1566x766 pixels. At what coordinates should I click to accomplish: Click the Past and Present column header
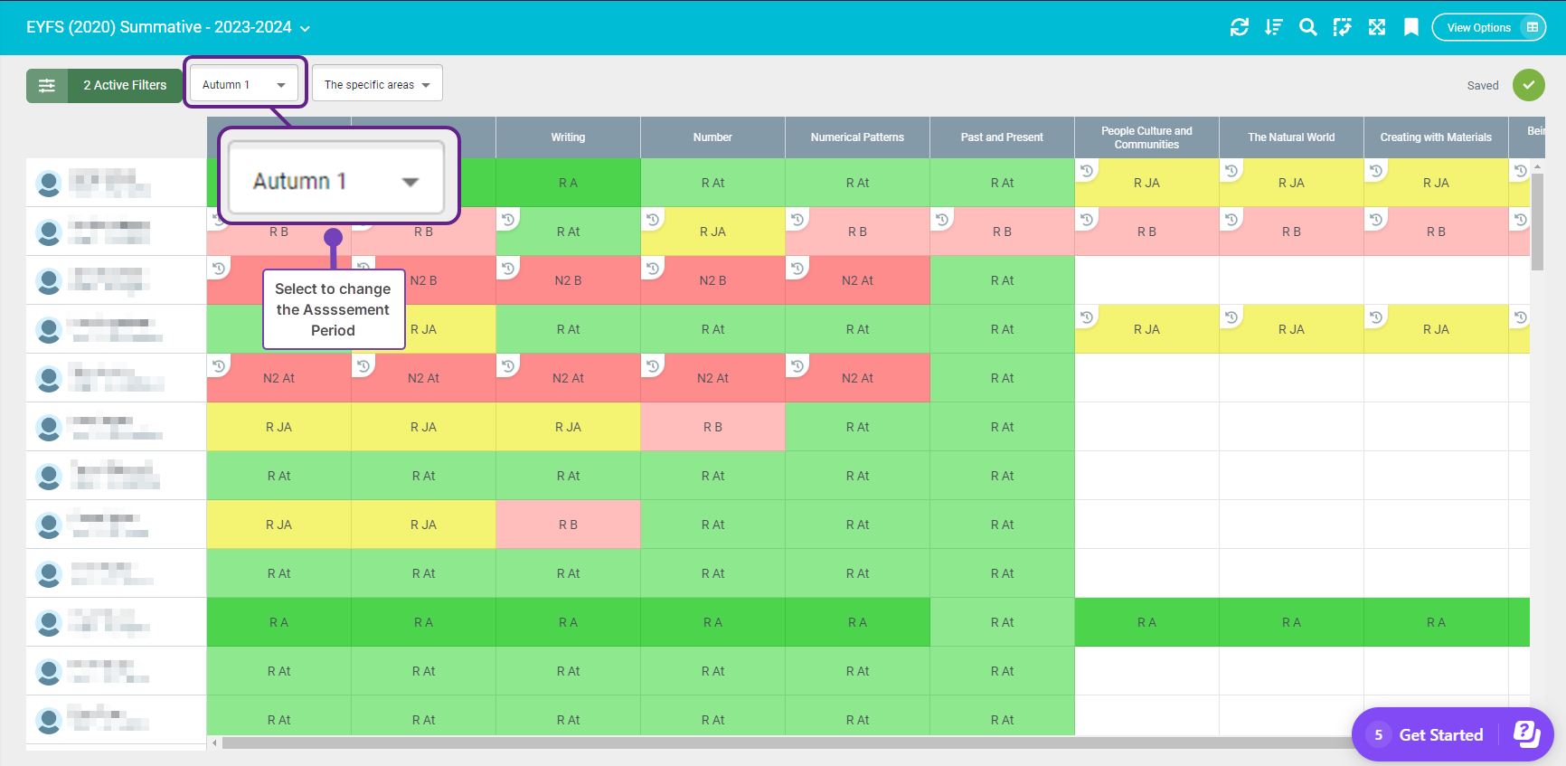[1002, 137]
